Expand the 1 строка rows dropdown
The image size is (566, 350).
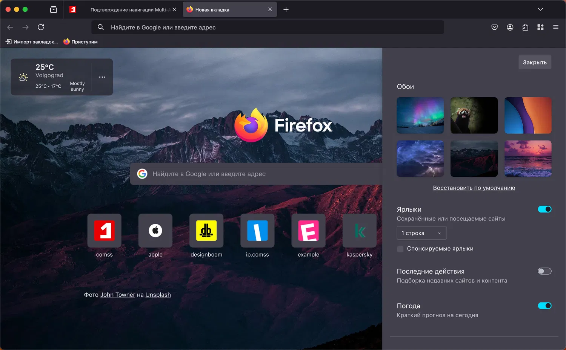coord(421,233)
